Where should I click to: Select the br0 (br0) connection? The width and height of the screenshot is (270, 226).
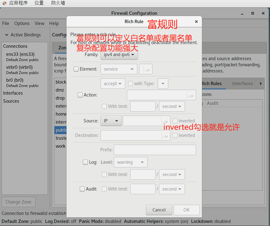click(25, 83)
